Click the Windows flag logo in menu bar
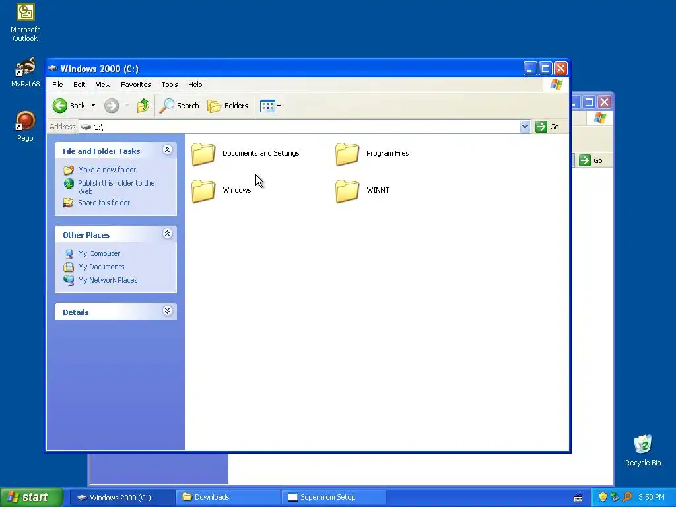 click(556, 84)
